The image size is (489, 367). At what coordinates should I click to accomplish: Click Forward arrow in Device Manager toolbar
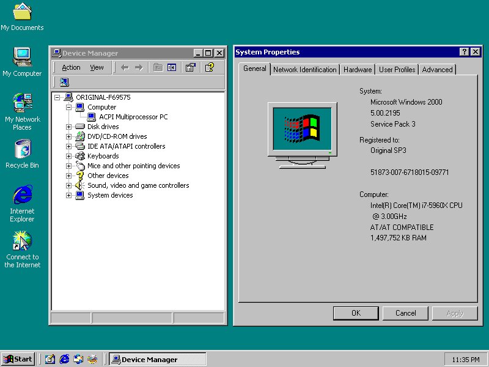pos(139,67)
